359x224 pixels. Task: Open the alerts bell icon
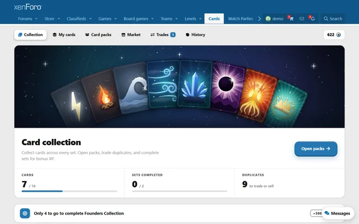tap(312, 18)
